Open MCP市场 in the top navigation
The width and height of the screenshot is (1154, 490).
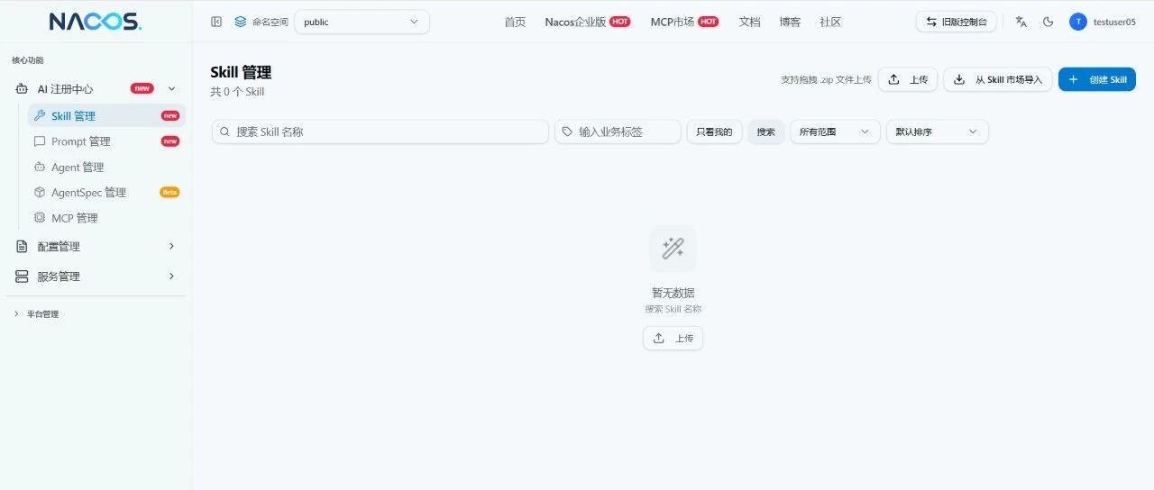click(673, 22)
